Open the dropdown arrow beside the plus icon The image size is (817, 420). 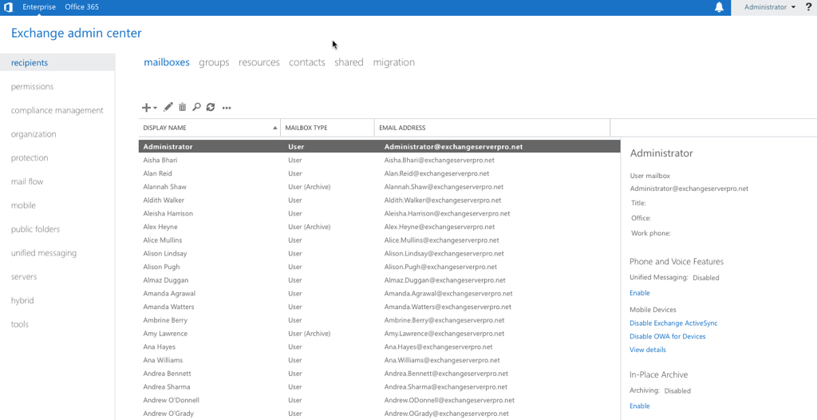[x=156, y=108]
